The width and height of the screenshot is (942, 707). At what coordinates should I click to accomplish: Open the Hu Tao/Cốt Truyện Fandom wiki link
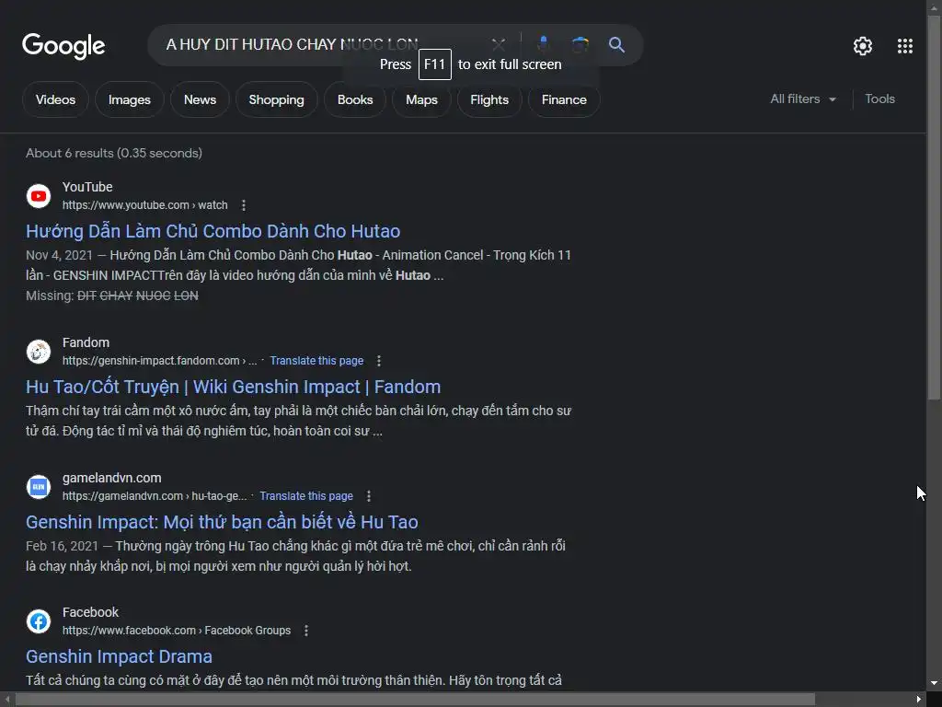point(233,387)
